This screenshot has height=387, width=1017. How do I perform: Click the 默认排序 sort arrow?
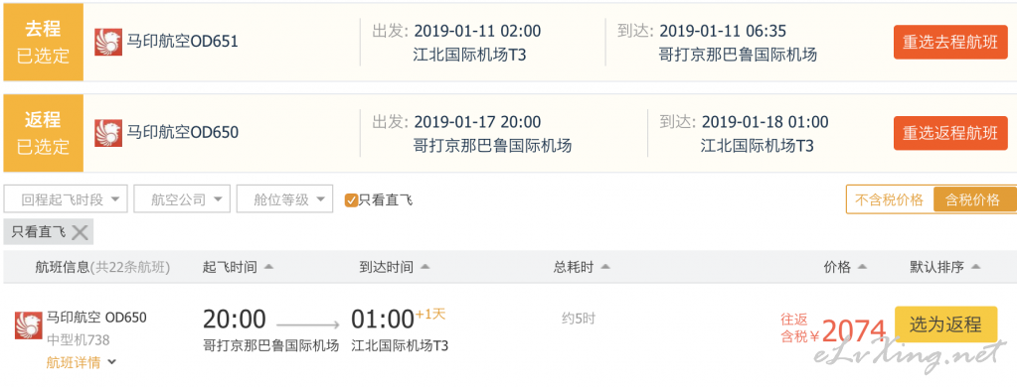975,267
